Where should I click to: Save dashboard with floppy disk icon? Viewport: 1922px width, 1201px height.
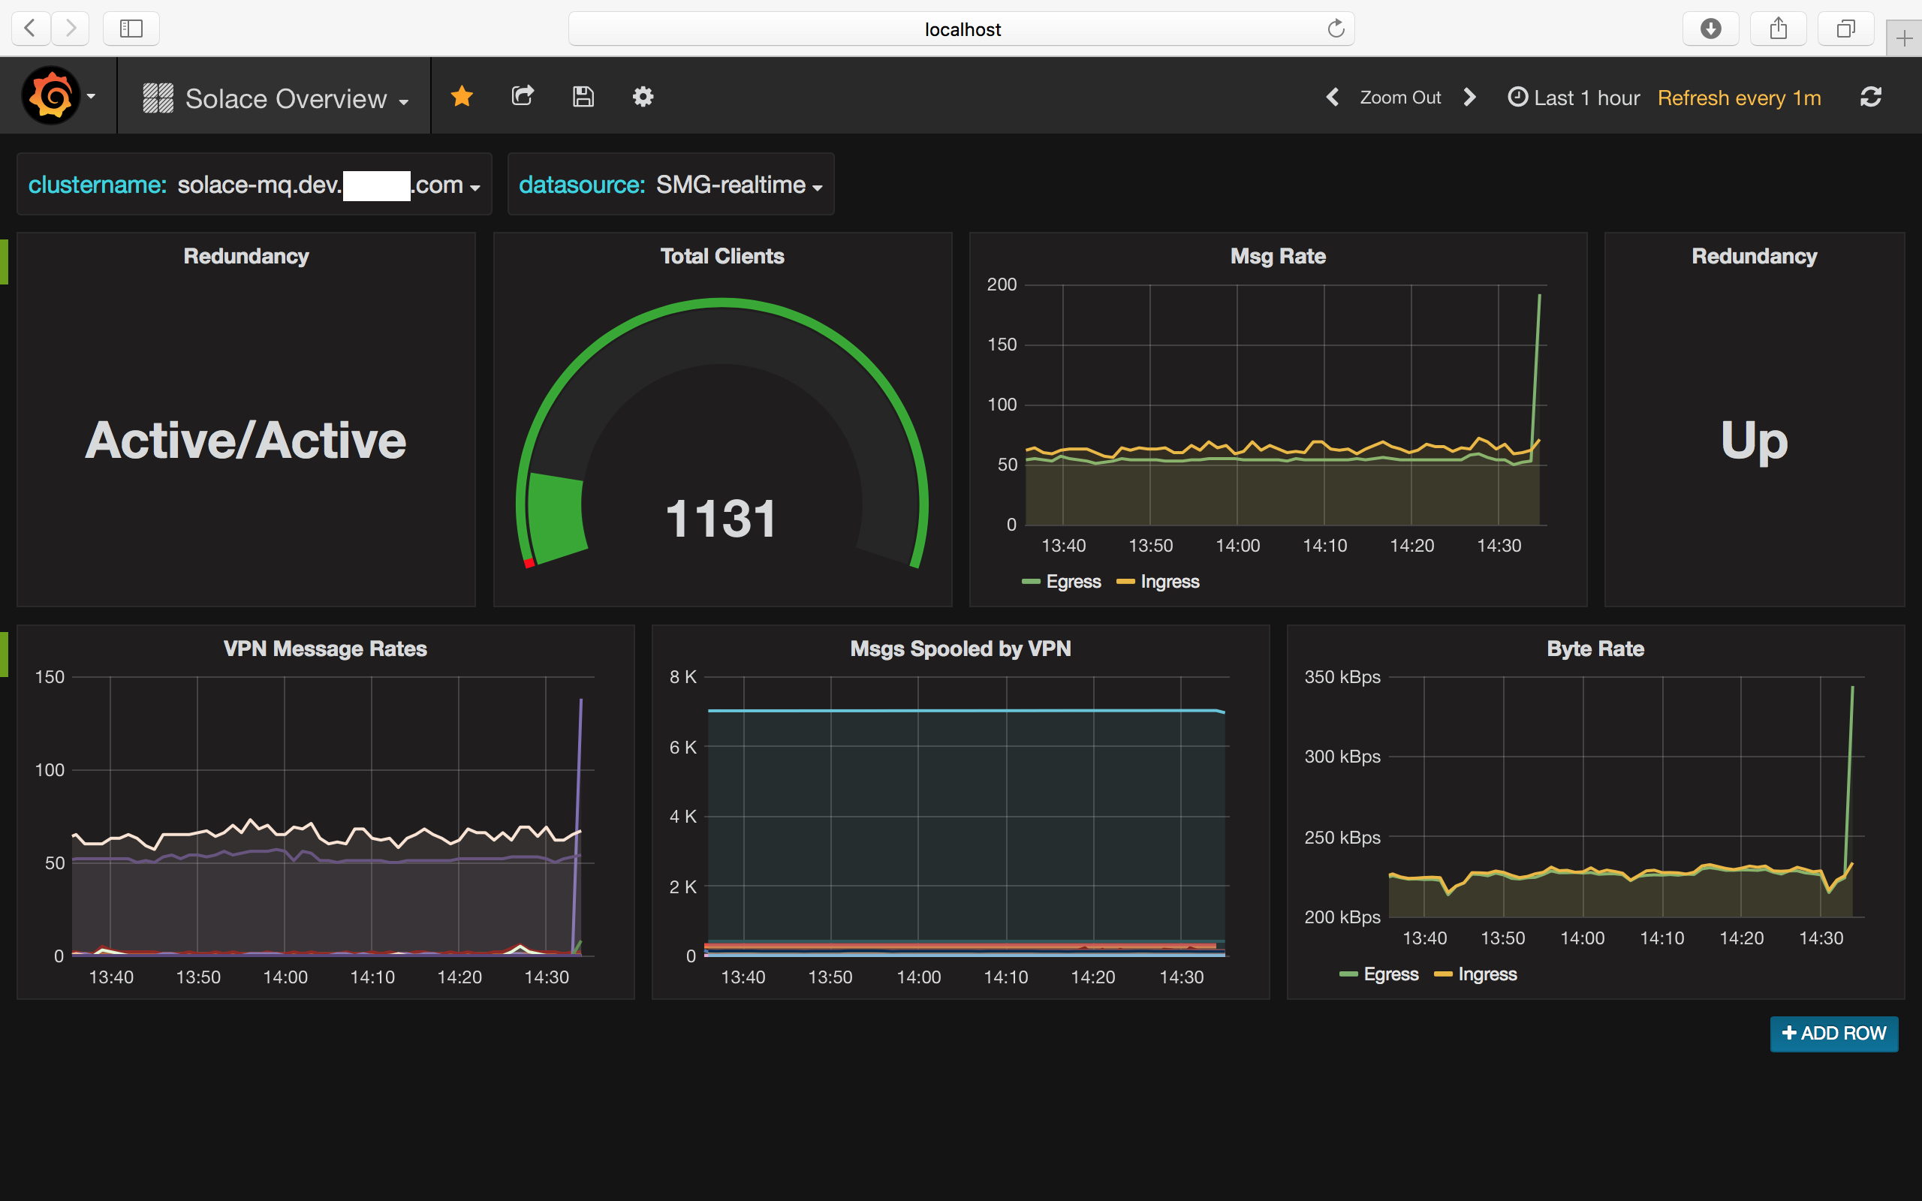tap(583, 97)
